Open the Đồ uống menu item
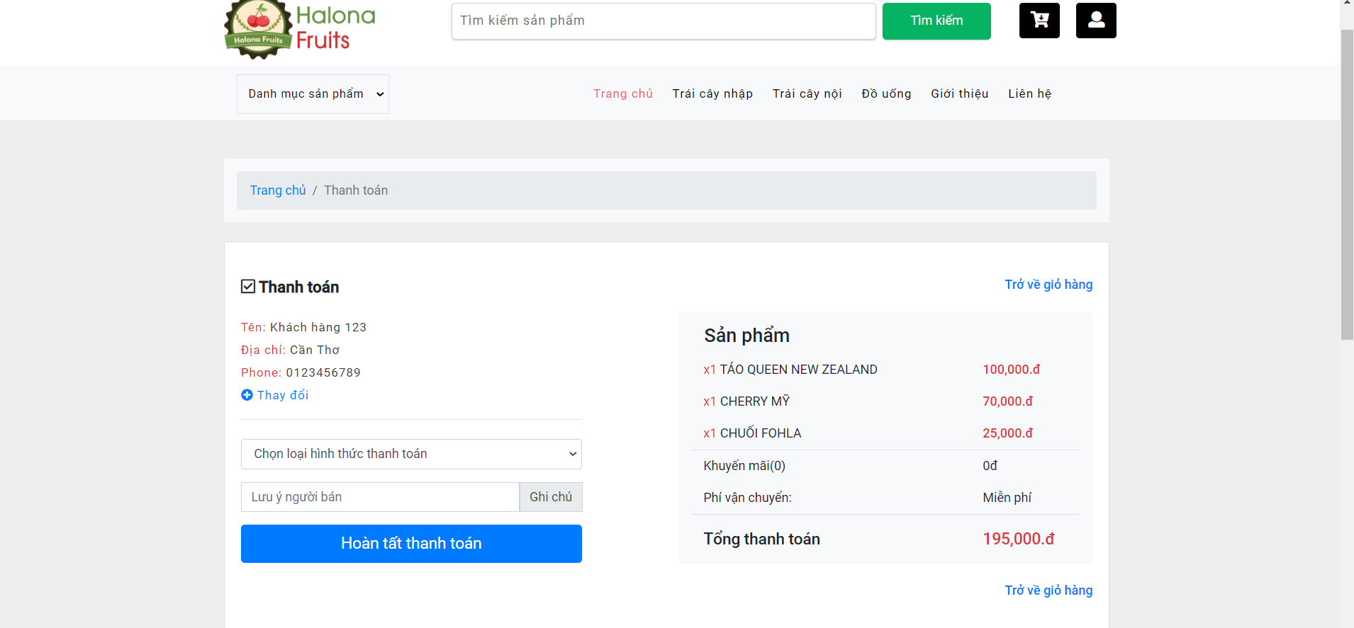Viewport: 1354px width, 628px height. coord(886,93)
